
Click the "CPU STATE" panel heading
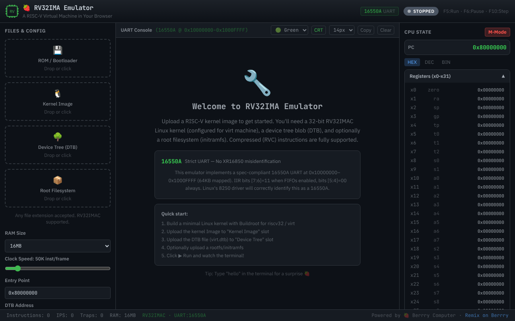(418, 32)
